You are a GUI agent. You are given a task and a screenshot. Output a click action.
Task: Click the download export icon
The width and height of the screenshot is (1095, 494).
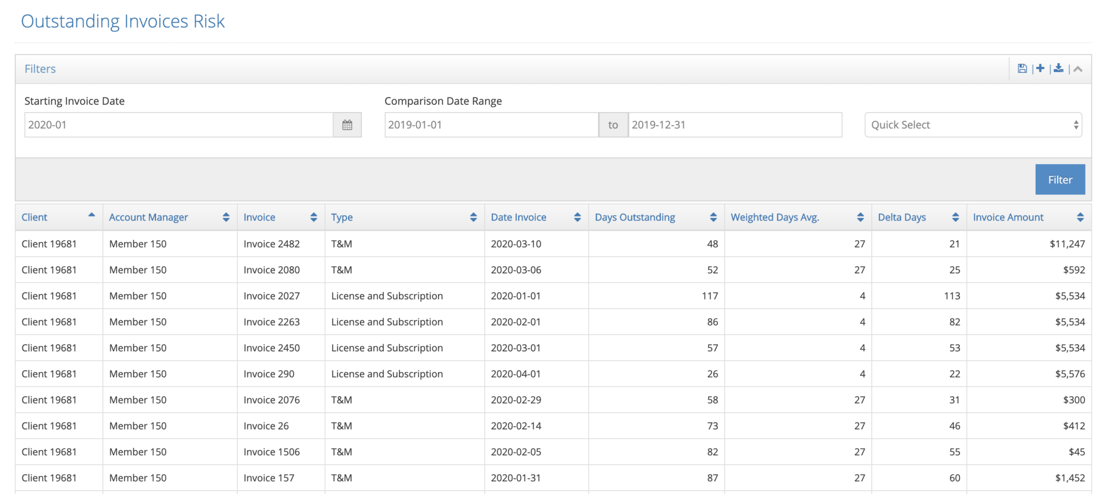[x=1058, y=68]
